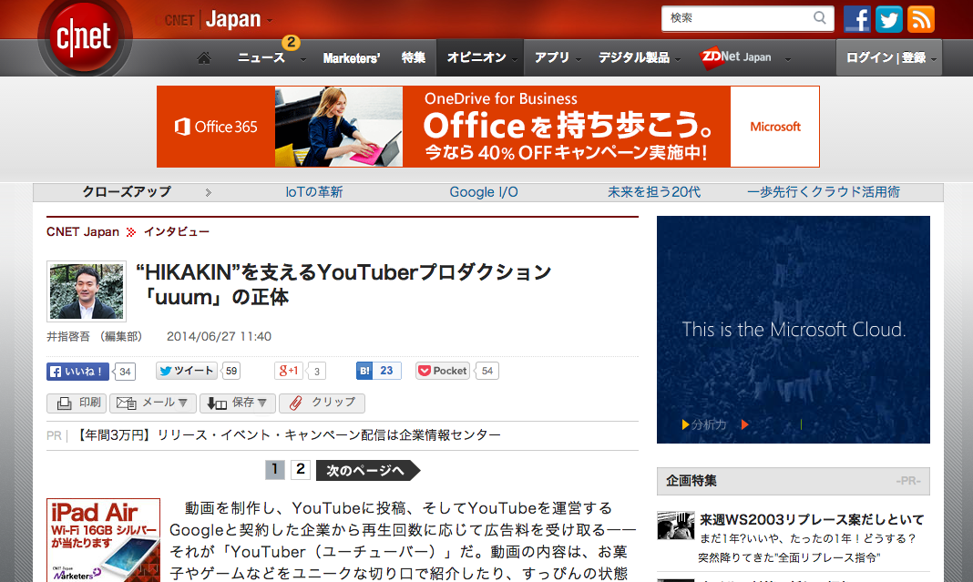973x582 pixels.
Task: Open the IoTの革新 link
Action: coord(314,192)
